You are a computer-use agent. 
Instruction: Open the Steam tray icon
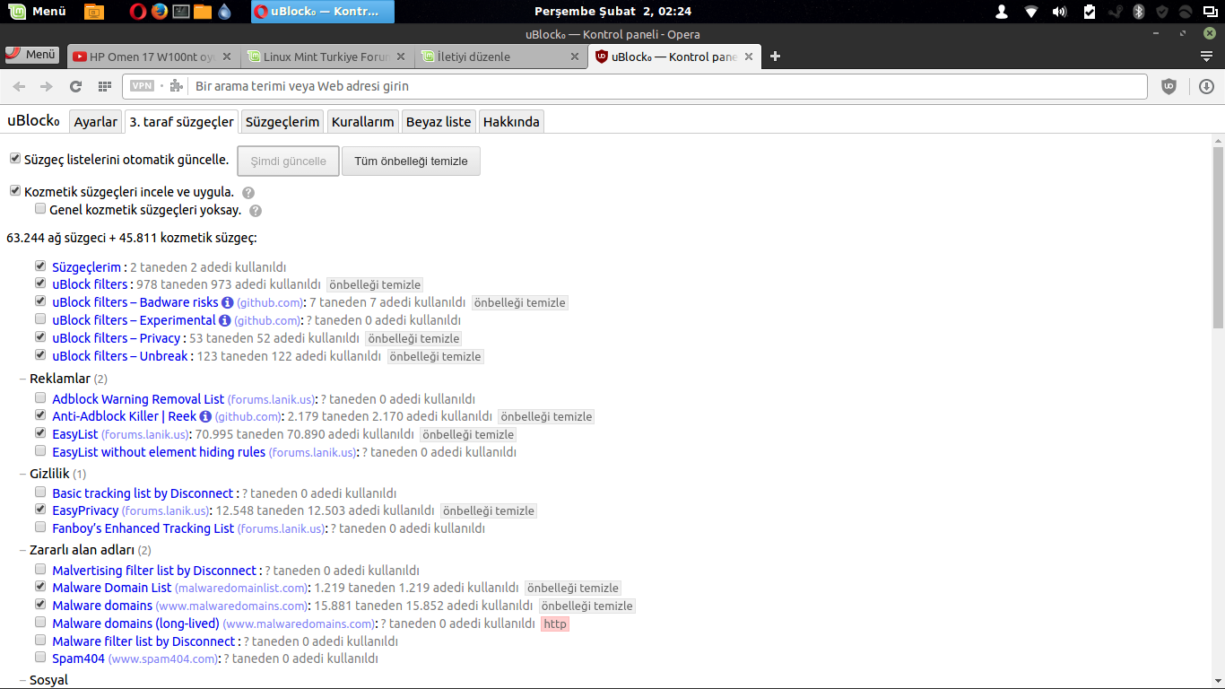coord(1115,12)
